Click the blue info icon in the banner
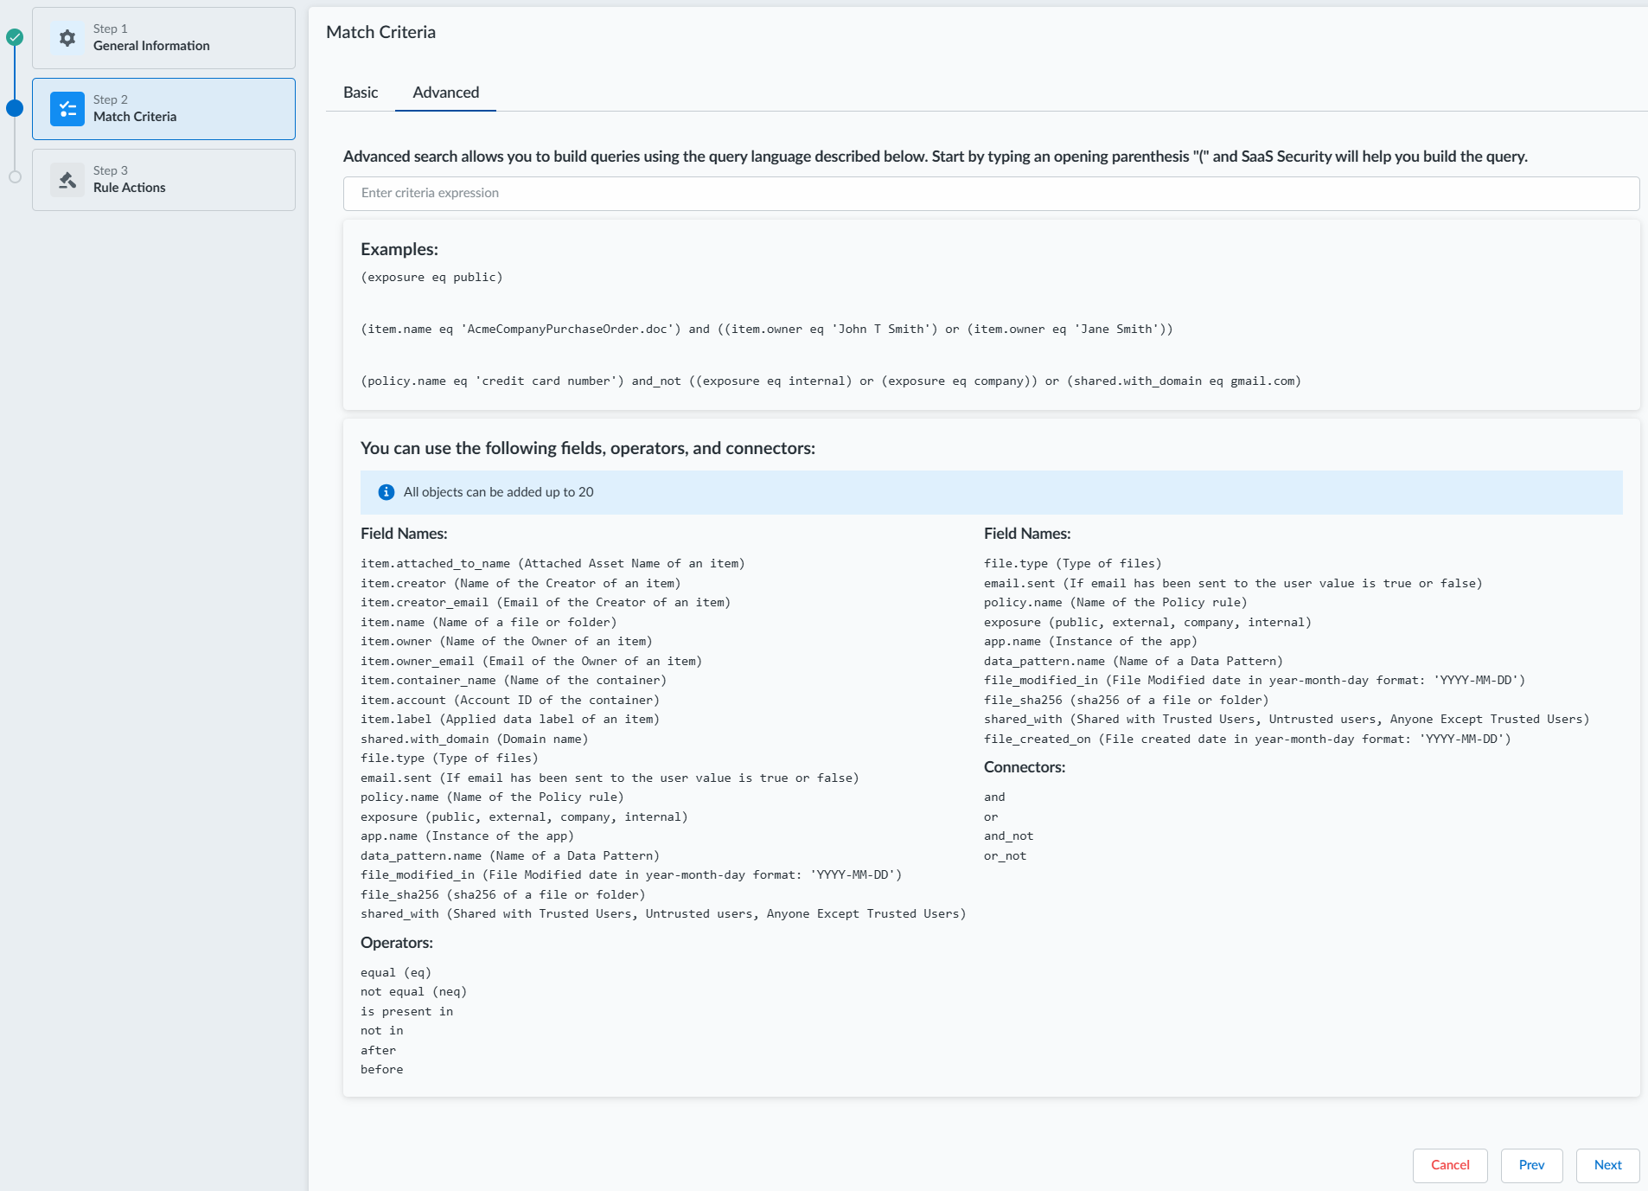 pyautogui.click(x=386, y=492)
